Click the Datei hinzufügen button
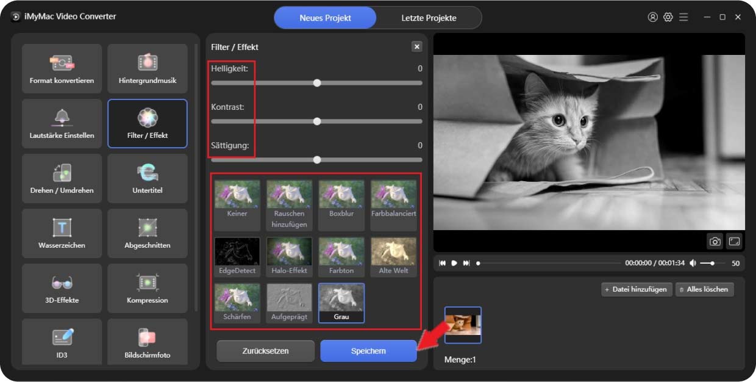 [637, 289]
